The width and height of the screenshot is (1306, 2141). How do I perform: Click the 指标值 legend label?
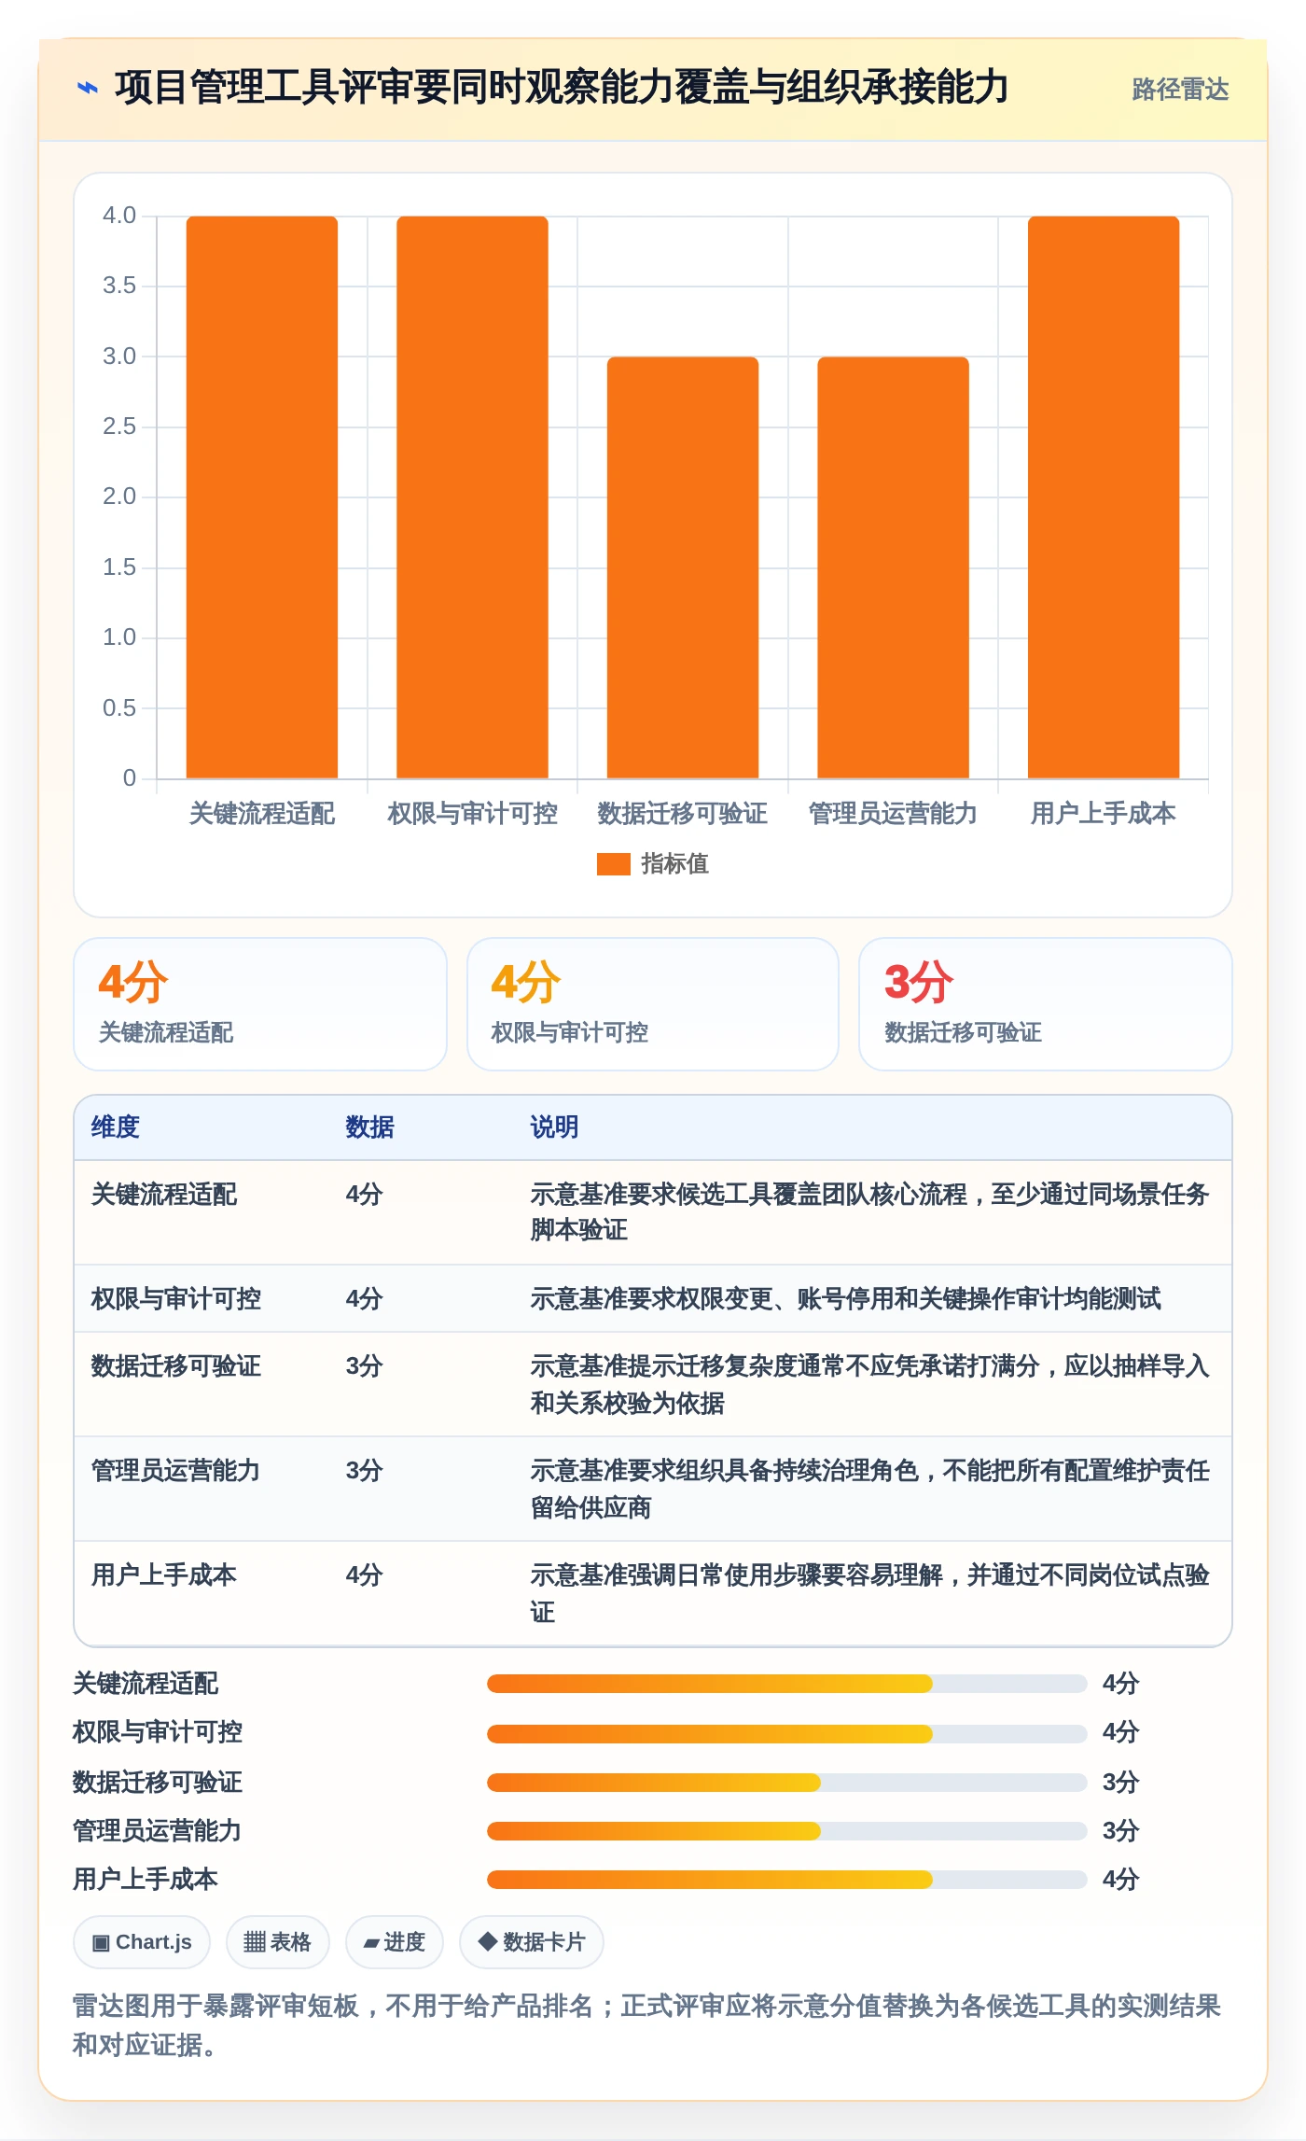674,864
